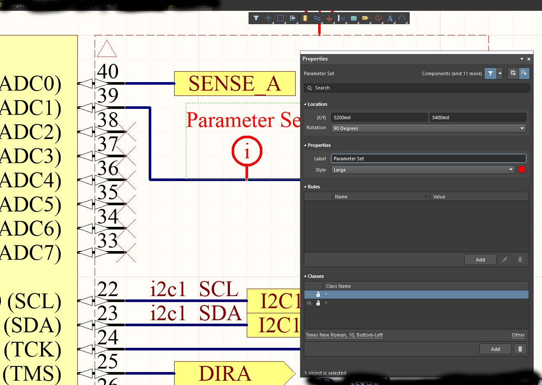Viewport: 542px width, 385px height.
Task: Click the 1 object is selected status text
Action: [325, 373]
